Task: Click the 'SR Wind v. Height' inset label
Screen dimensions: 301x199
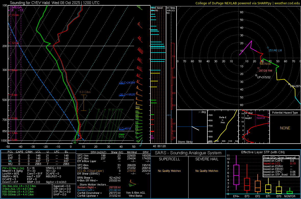Action: pyautogui.click(x=248, y=116)
